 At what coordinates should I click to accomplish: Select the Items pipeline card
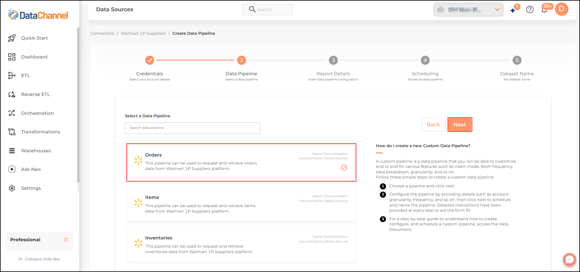click(241, 204)
